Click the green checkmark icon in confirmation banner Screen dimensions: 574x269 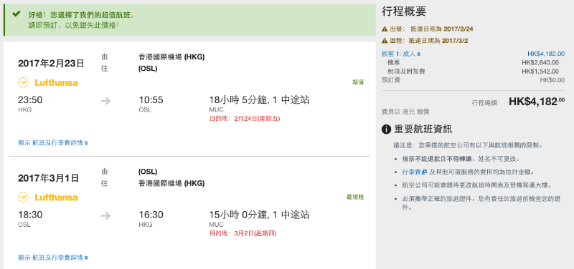point(16,14)
